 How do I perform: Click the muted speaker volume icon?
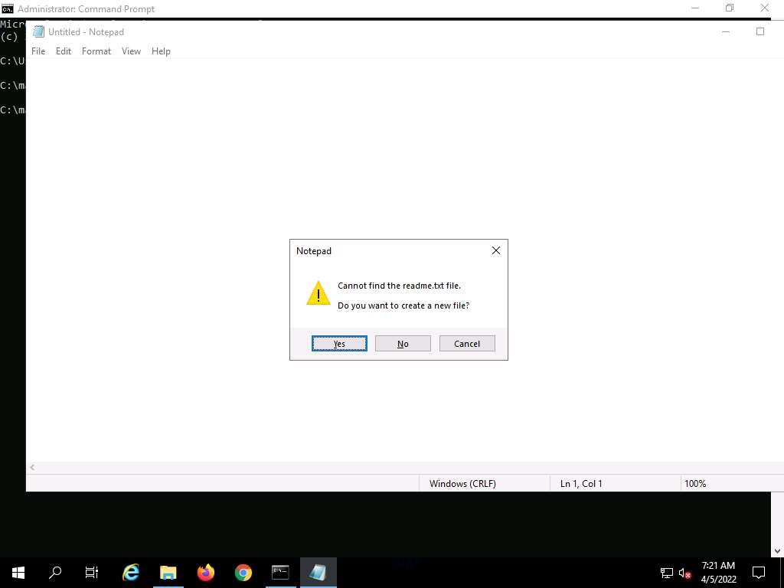685,573
